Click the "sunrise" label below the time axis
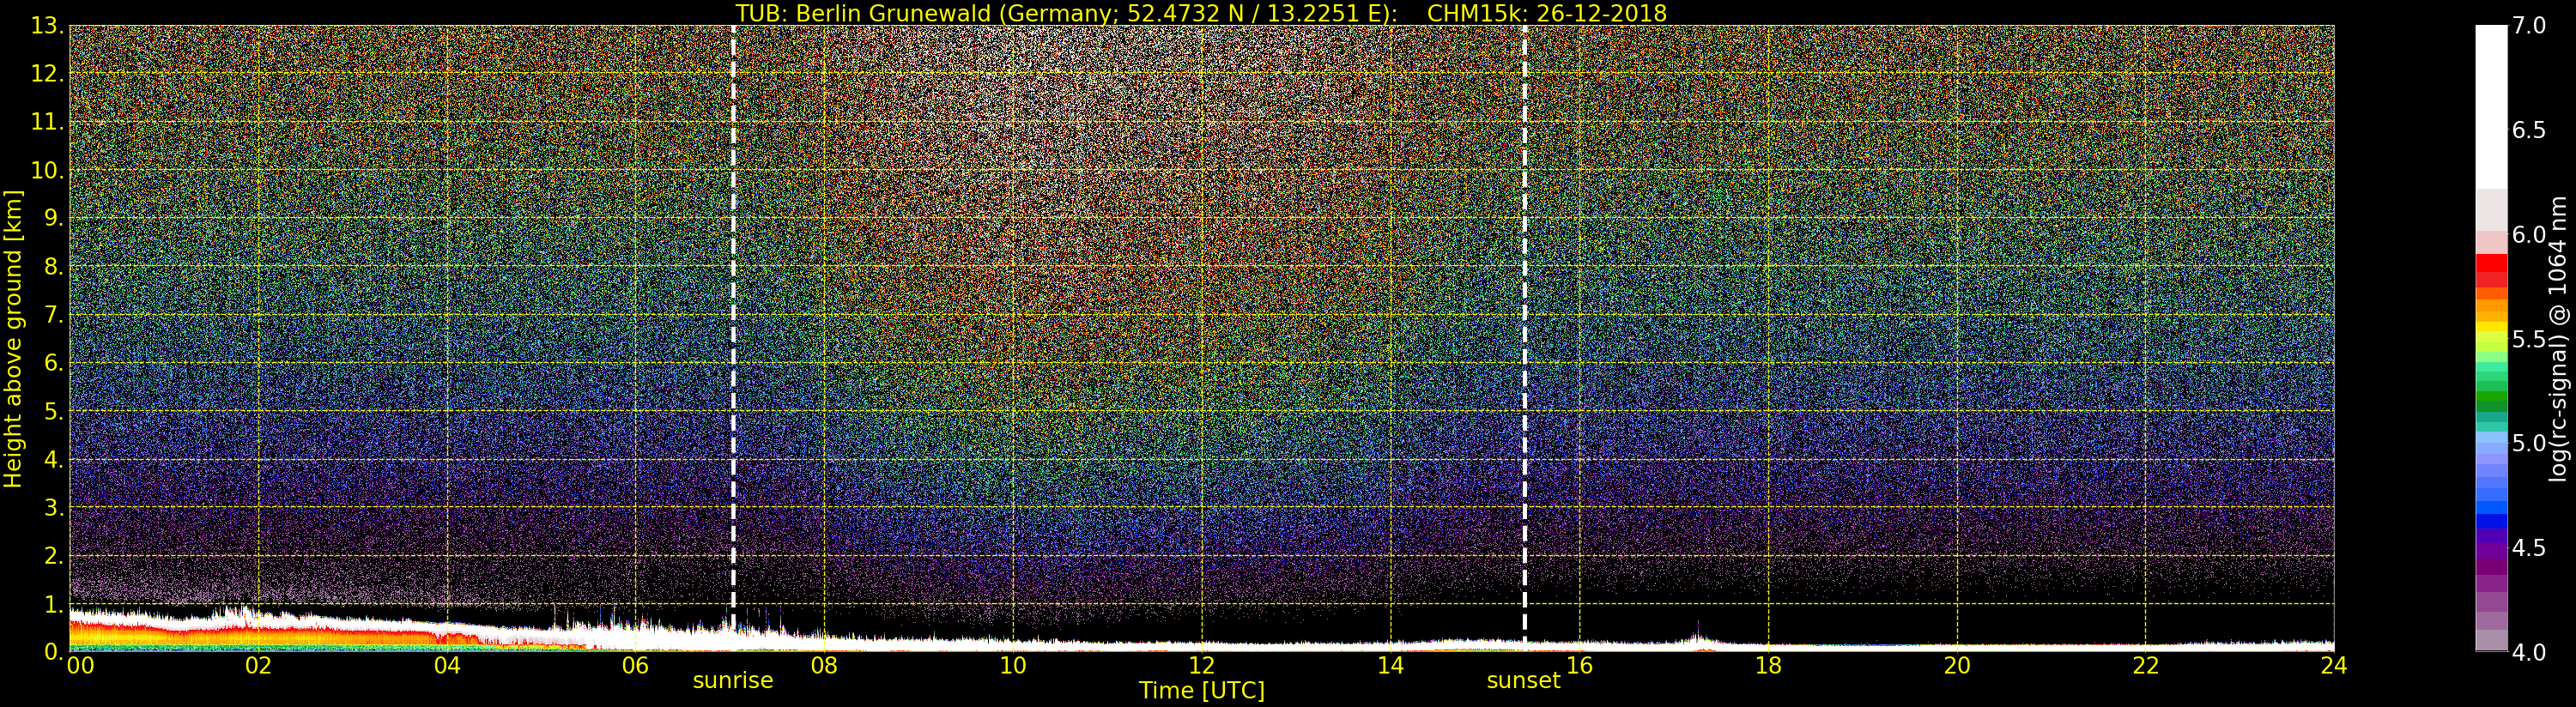2576x707 pixels. [733, 681]
